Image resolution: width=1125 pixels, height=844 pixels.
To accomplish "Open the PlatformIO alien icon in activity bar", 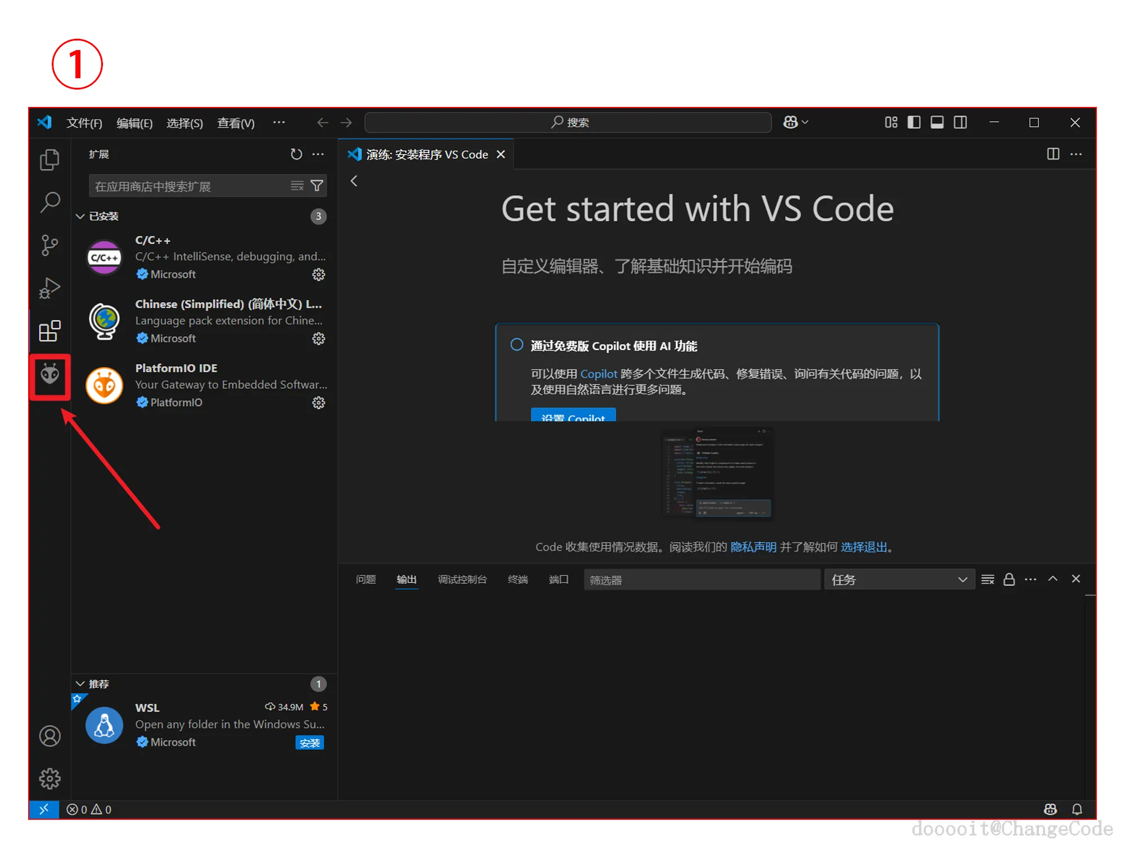I will click(x=49, y=375).
